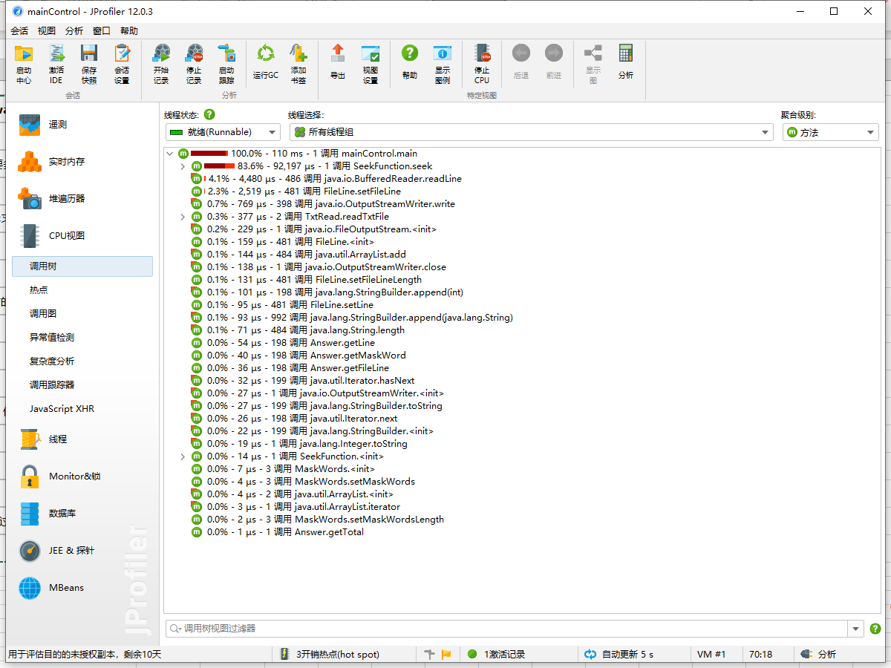Click 启动跟踪 toolbar icon
This screenshot has height=668, width=891.
coord(226,64)
